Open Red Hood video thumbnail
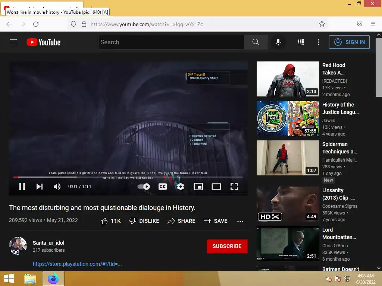The image size is (382, 286). coord(288,79)
